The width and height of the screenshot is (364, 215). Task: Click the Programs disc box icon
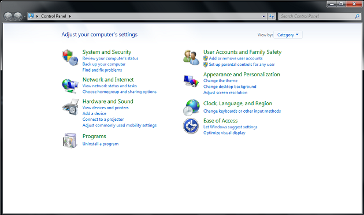point(70,140)
